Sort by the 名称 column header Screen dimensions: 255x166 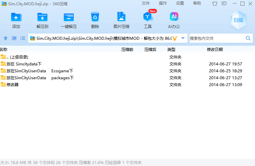tap(4, 49)
